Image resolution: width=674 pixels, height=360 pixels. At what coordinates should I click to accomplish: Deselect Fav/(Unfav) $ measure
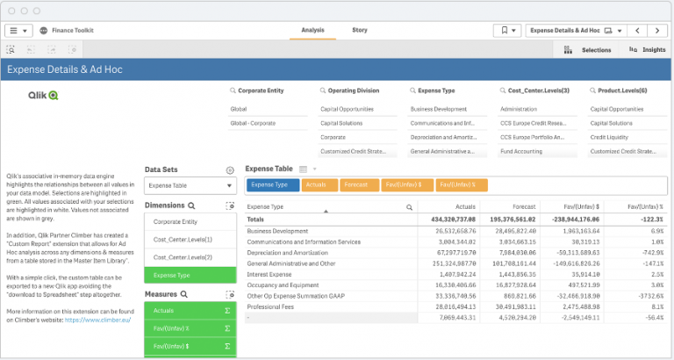[190, 346]
